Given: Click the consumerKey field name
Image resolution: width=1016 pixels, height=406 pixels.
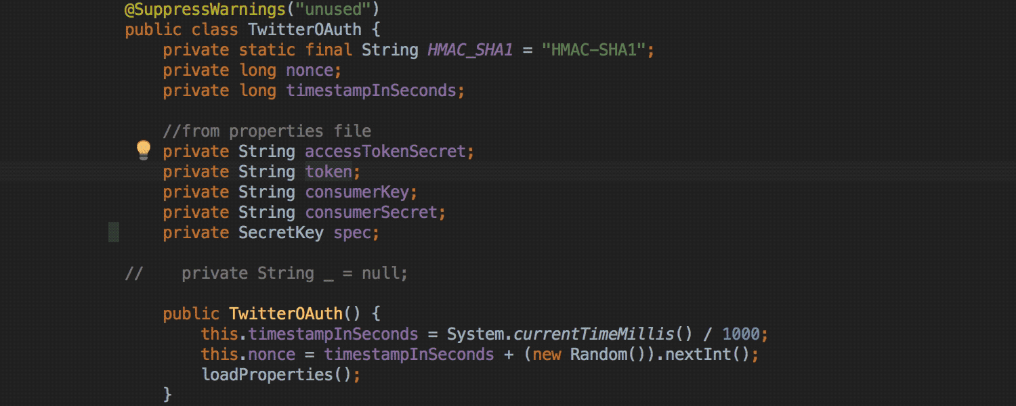Looking at the screenshot, I should coord(357,192).
